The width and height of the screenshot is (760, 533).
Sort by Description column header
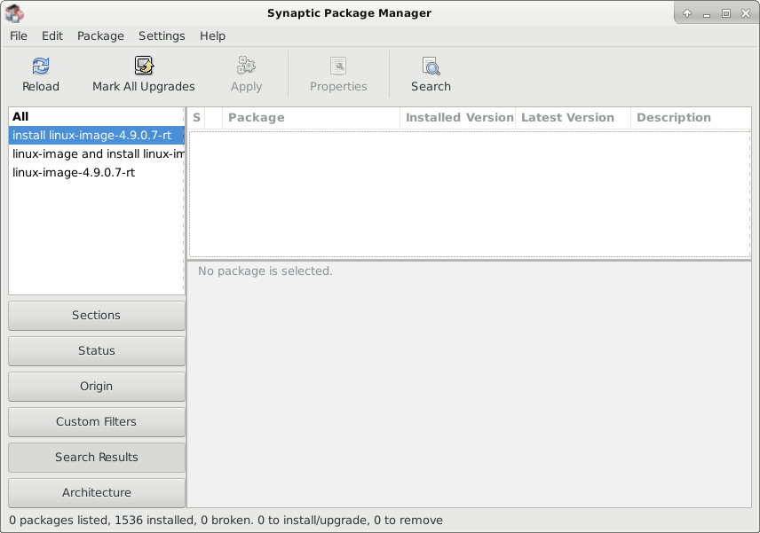[x=691, y=118]
